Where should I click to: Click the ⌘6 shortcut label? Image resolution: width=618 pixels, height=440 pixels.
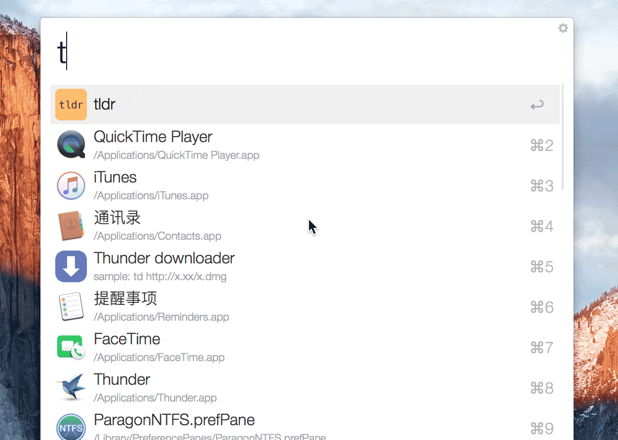tap(541, 307)
